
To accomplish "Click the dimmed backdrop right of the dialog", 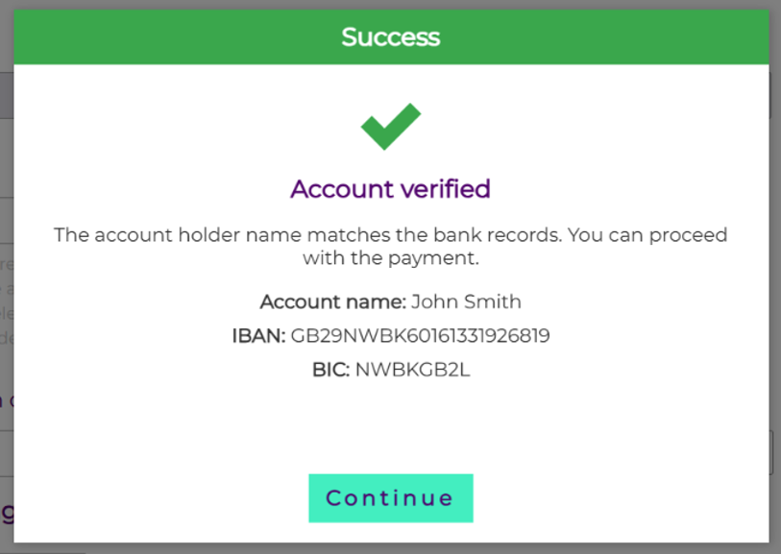I will pos(775,288).
